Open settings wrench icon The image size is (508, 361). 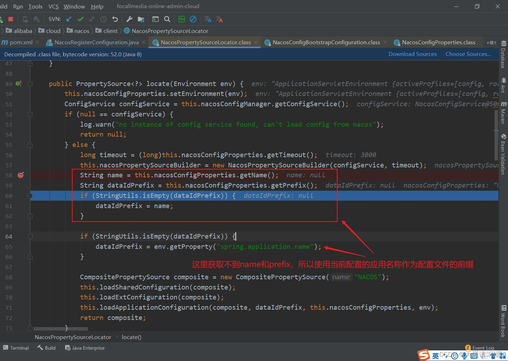coord(129,19)
